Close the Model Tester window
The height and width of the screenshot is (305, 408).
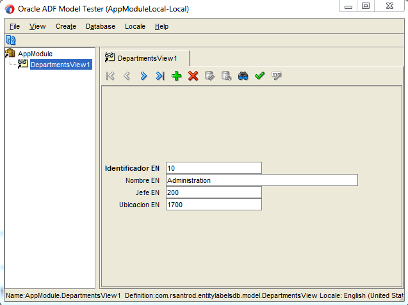[x=389, y=6]
